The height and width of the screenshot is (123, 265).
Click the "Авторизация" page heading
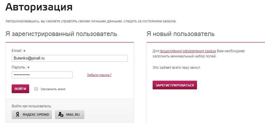point(39,8)
